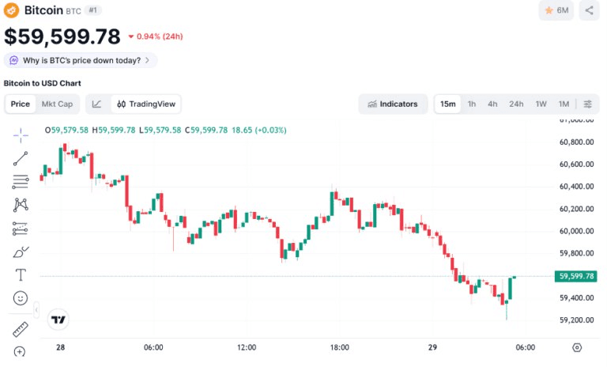
Task: Choose the pattern drawing tool
Action: pos(21,205)
